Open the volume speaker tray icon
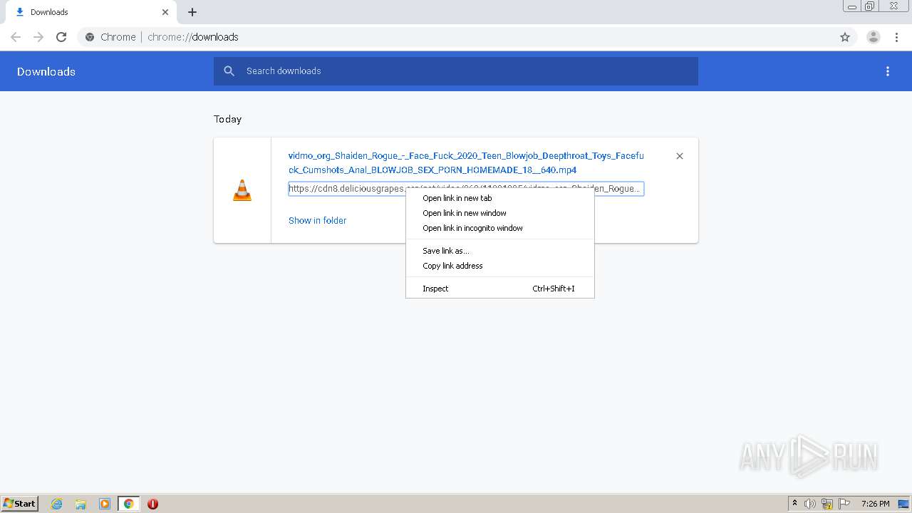 coord(810,504)
